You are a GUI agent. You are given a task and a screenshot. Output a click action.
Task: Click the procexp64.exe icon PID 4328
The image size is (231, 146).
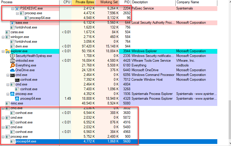click(x=17, y=99)
